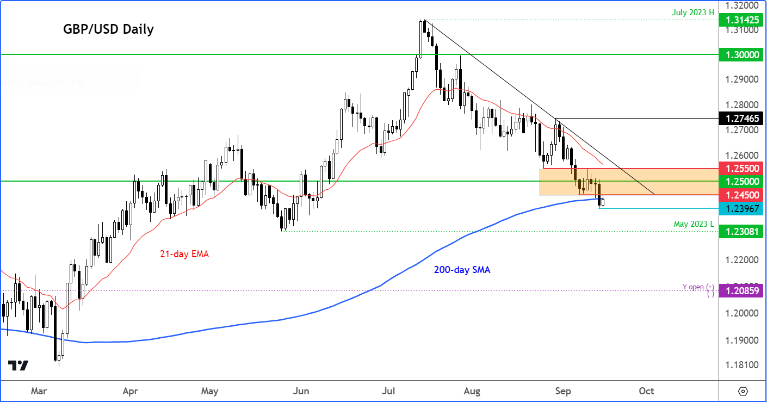Click the 1.23081 May low label
Screen dimensions: 767x403
740,232
